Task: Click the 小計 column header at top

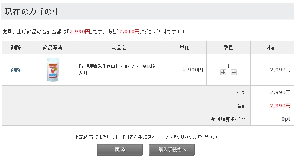Action: [x=272, y=48]
